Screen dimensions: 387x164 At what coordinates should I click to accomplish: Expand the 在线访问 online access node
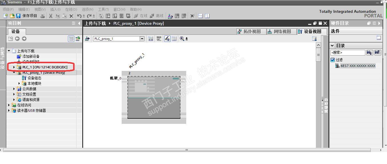[x=9, y=105]
